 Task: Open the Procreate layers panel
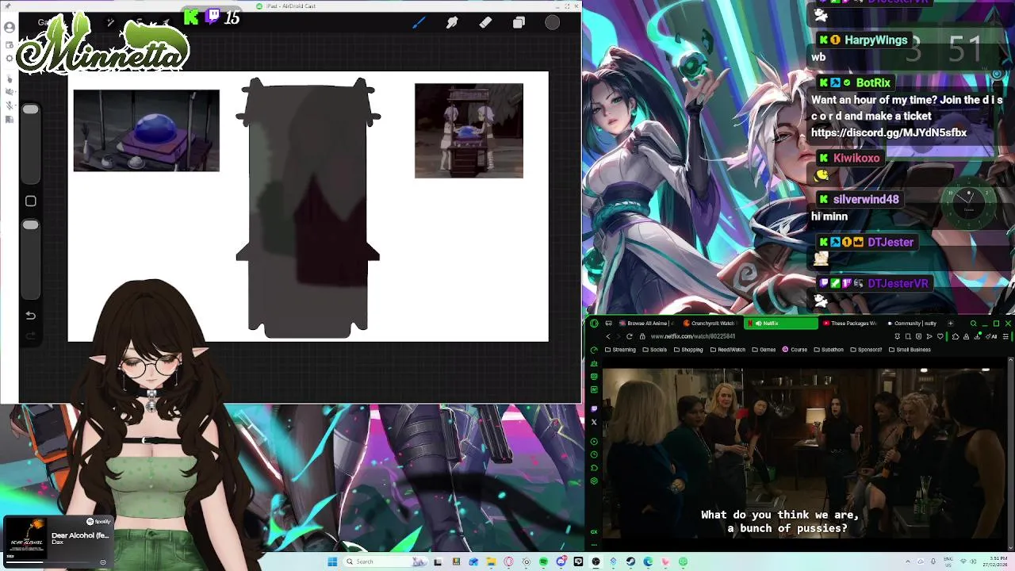(x=519, y=22)
